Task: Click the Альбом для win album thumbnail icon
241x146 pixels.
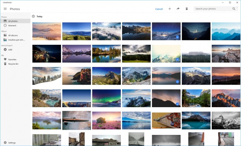Action: pyautogui.click(x=5, y=40)
